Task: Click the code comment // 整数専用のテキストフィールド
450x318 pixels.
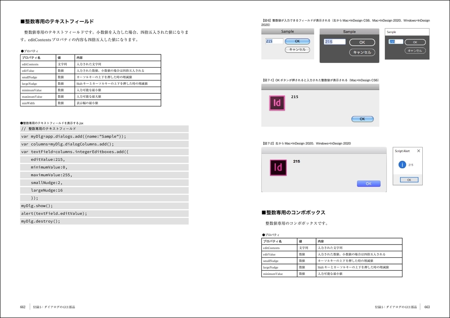Action: [104, 129]
